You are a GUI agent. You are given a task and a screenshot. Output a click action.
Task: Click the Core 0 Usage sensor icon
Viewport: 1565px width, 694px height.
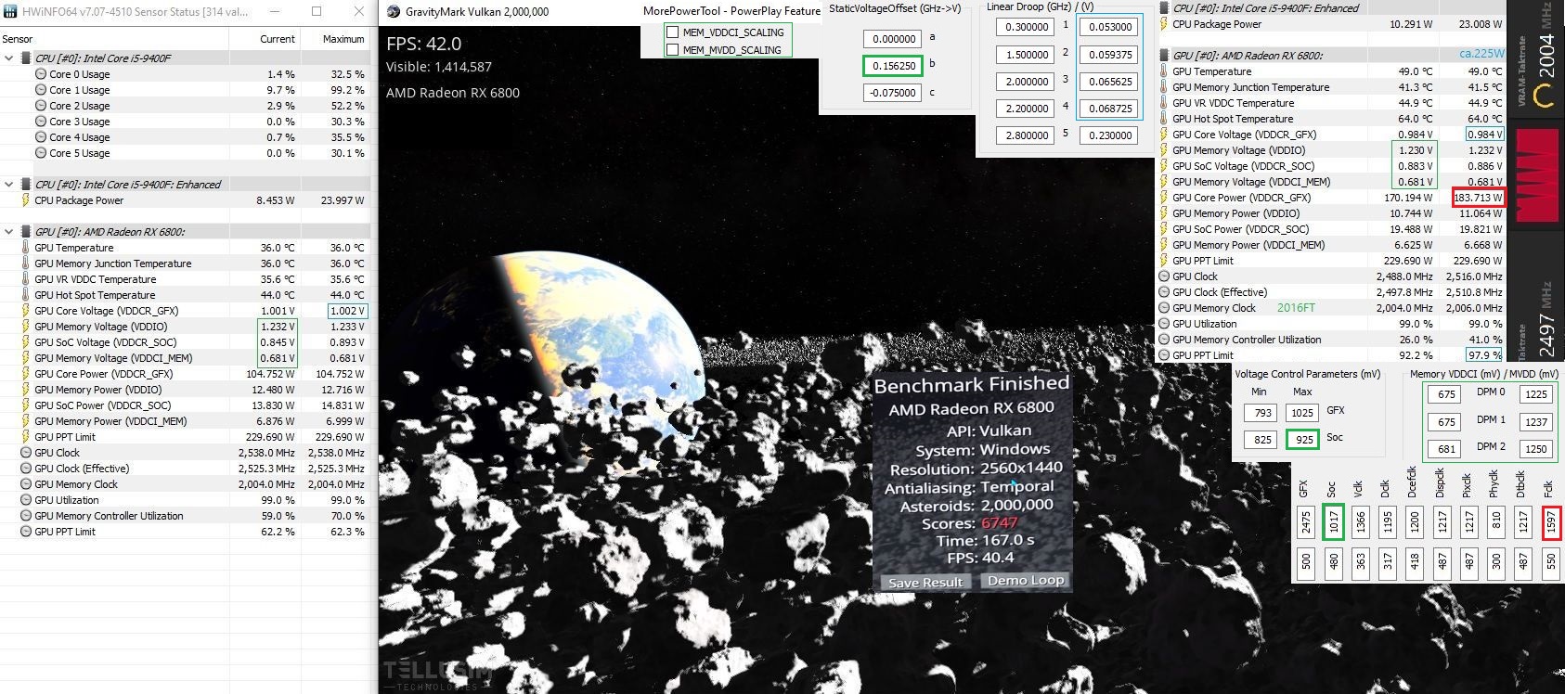(x=41, y=74)
